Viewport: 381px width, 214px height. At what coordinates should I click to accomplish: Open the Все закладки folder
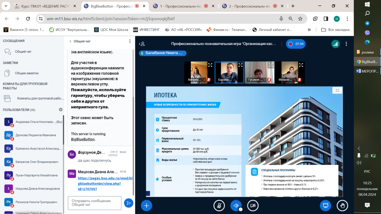[x=335, y=30]
